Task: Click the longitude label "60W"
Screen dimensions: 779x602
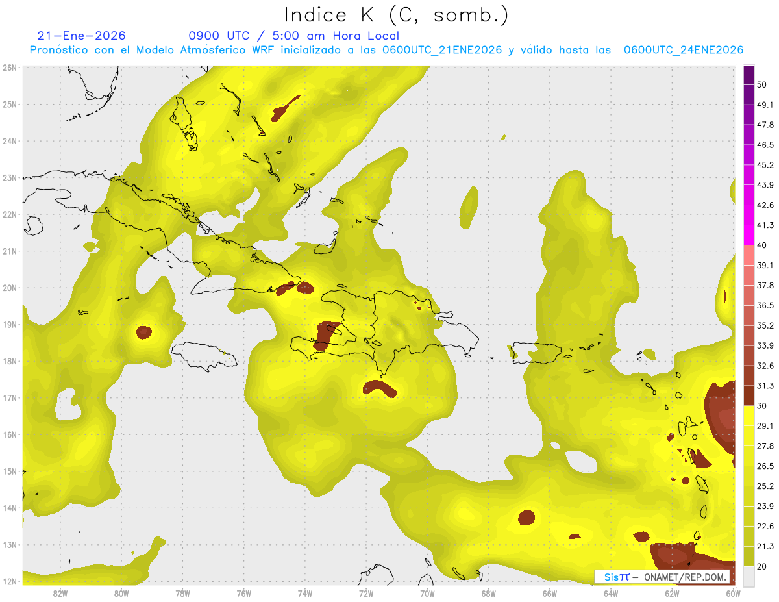Action: [733, 594]
